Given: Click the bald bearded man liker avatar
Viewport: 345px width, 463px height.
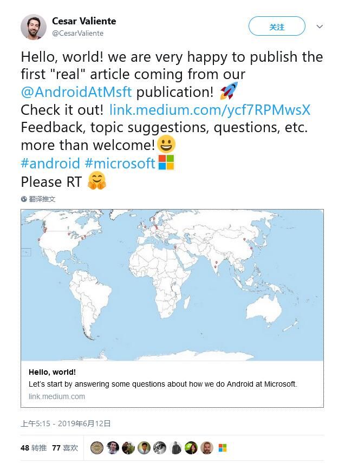Looking at the screenshot, I should [x=207, y=448].
